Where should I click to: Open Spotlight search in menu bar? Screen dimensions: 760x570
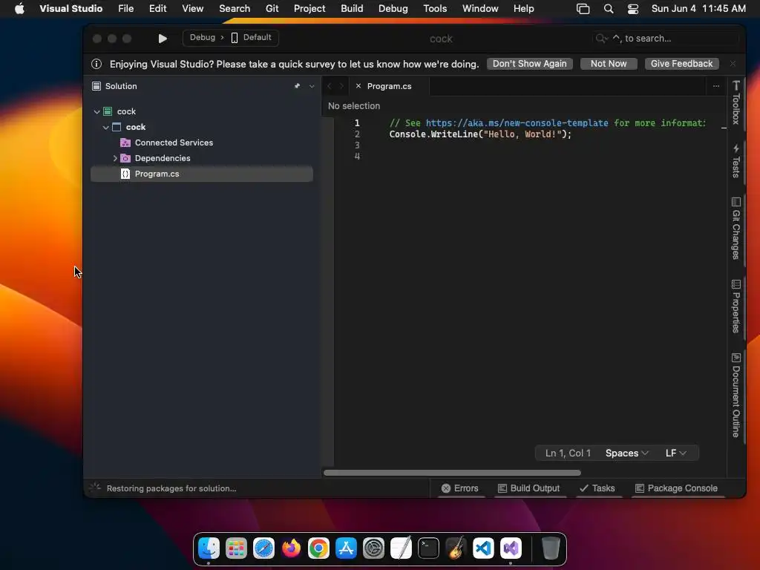609,9
